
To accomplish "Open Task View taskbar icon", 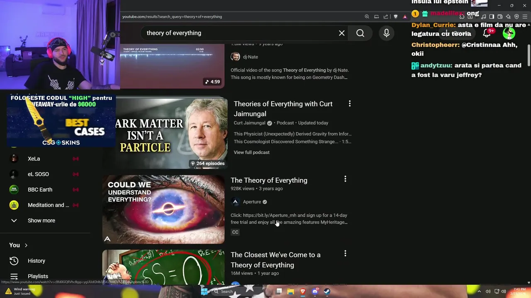I will pos(279,291).
